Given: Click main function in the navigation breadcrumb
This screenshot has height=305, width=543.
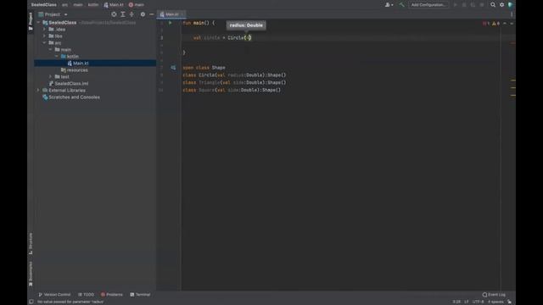Looking at the screenshot, I should pyautogui.click(x=137, y=5).
